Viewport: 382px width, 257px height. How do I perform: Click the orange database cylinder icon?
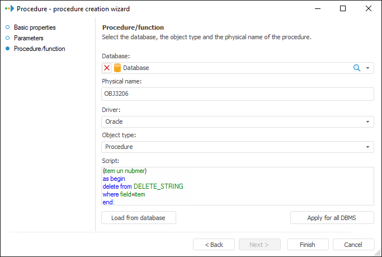(x=117, y=68)
